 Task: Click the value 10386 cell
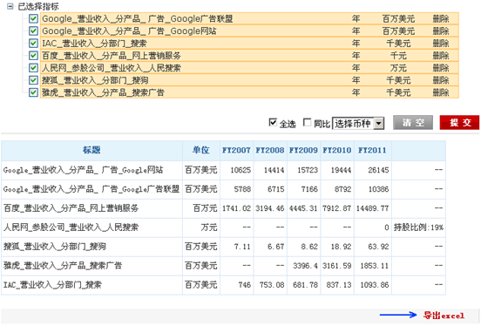tap(373, 189)
